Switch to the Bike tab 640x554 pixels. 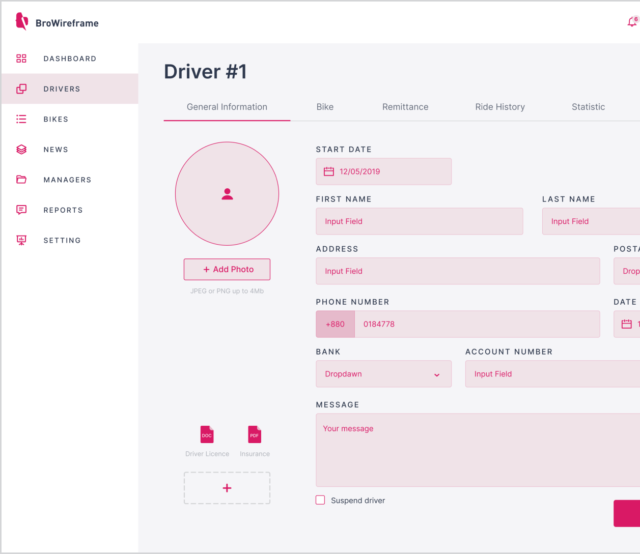click(x=325, y=107)
